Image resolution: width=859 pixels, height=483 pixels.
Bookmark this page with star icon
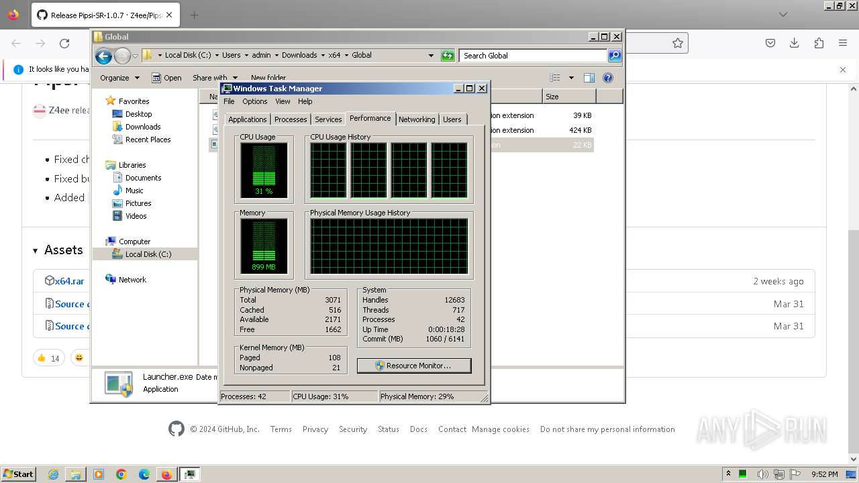[678, 43]
